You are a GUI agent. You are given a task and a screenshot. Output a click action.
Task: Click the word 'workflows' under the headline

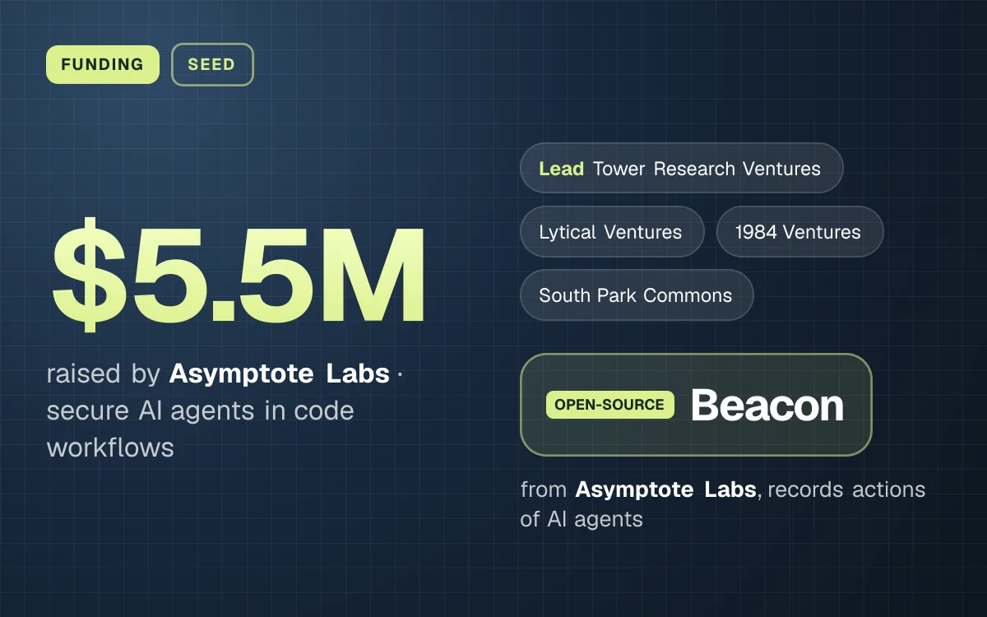110,448
